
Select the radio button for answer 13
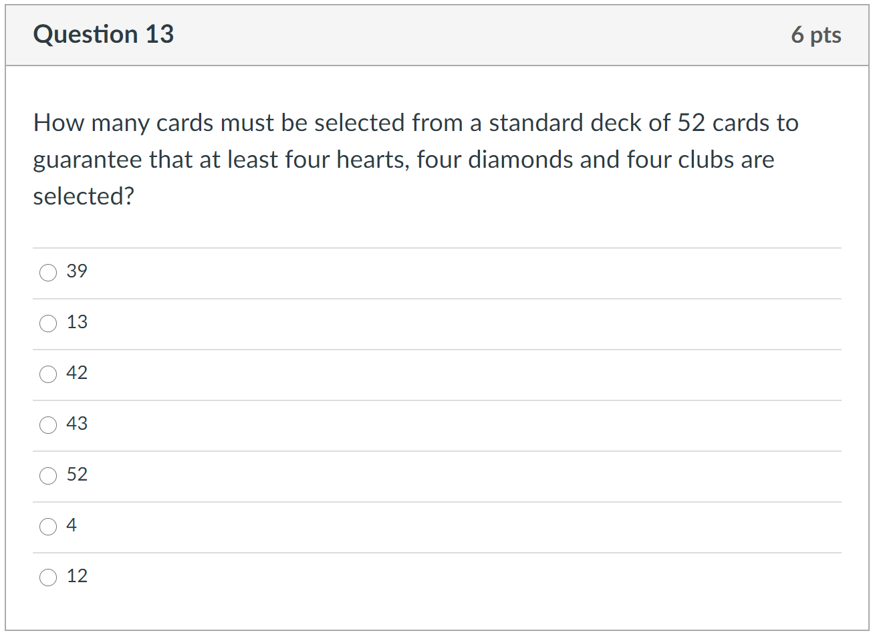(48, 324)
